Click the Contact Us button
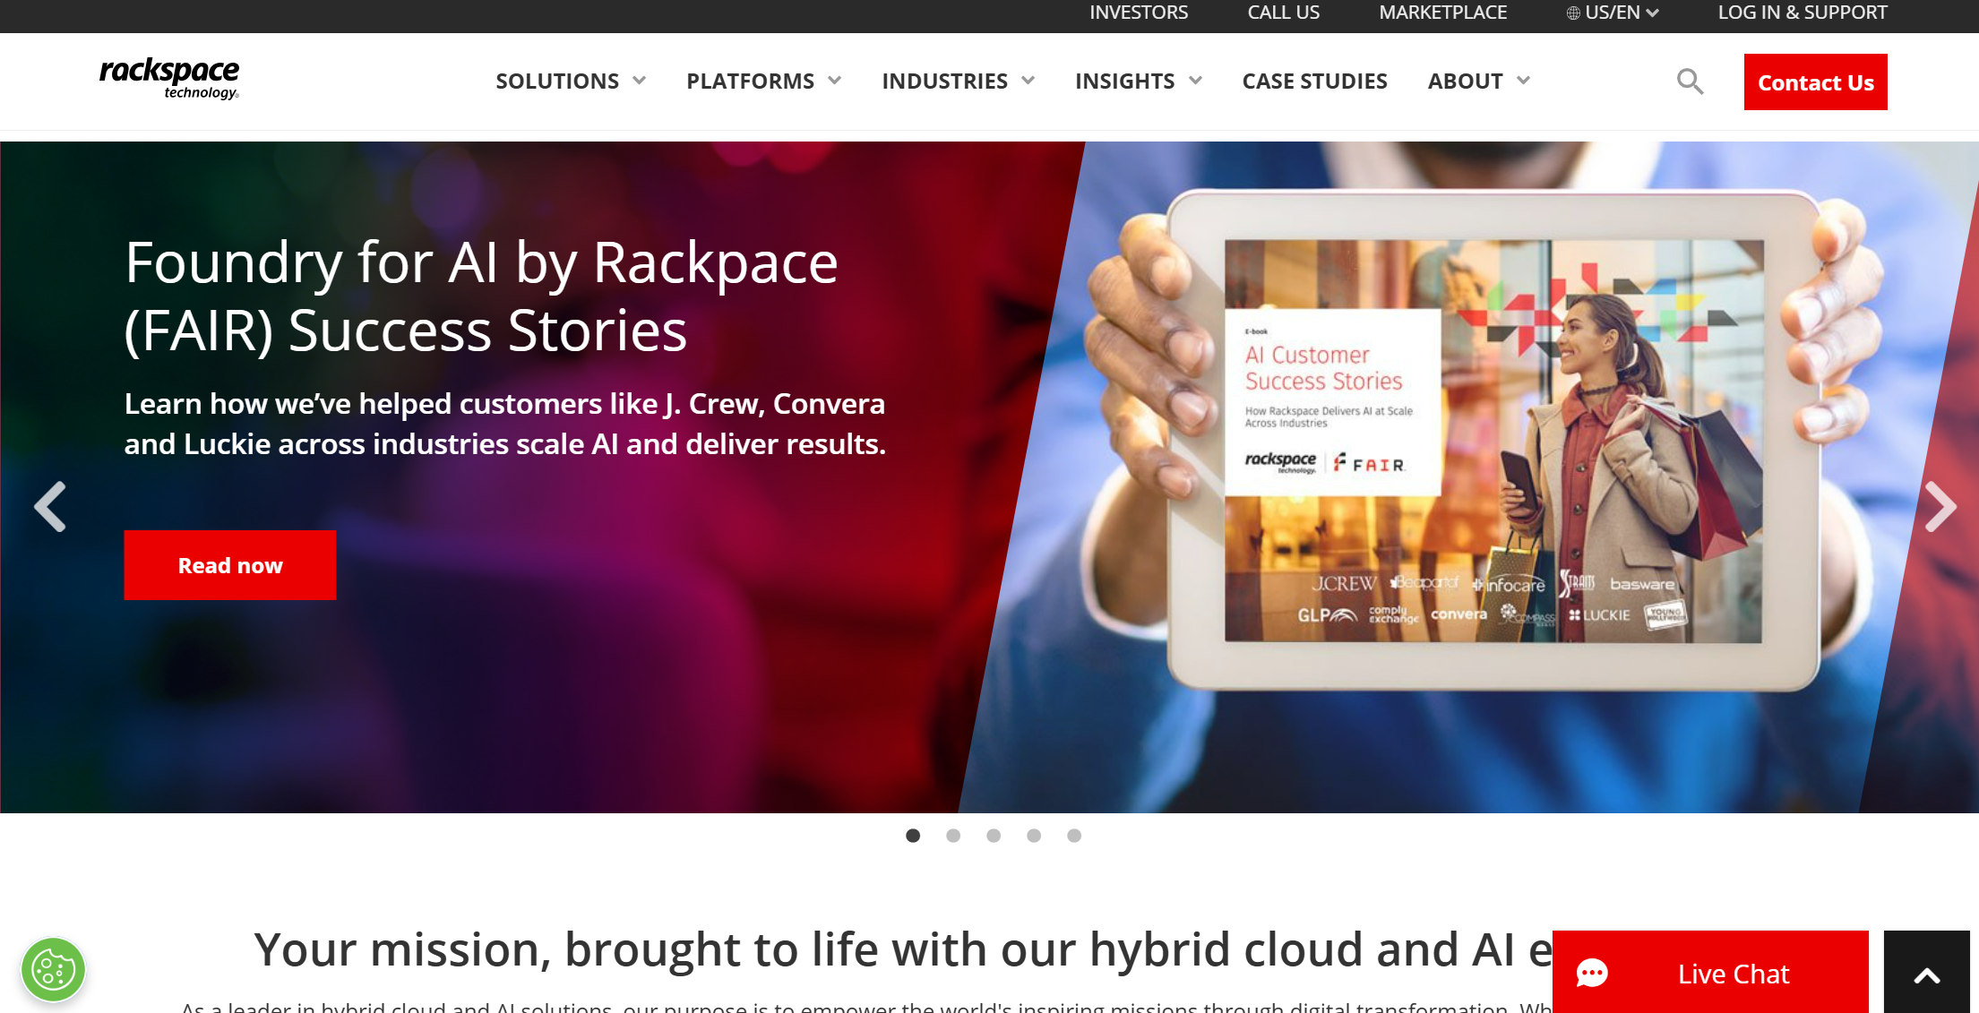The width and height of the screenshot is (1979, 1013). point(1815,82)
